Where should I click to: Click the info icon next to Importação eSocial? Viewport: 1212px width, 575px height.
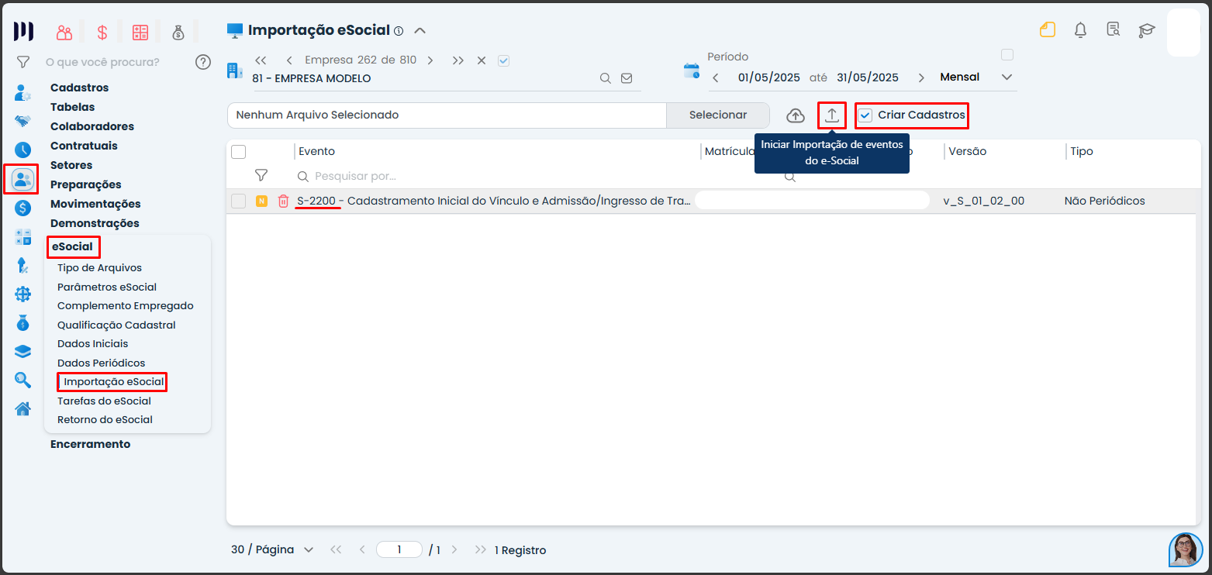click(399, 32)
